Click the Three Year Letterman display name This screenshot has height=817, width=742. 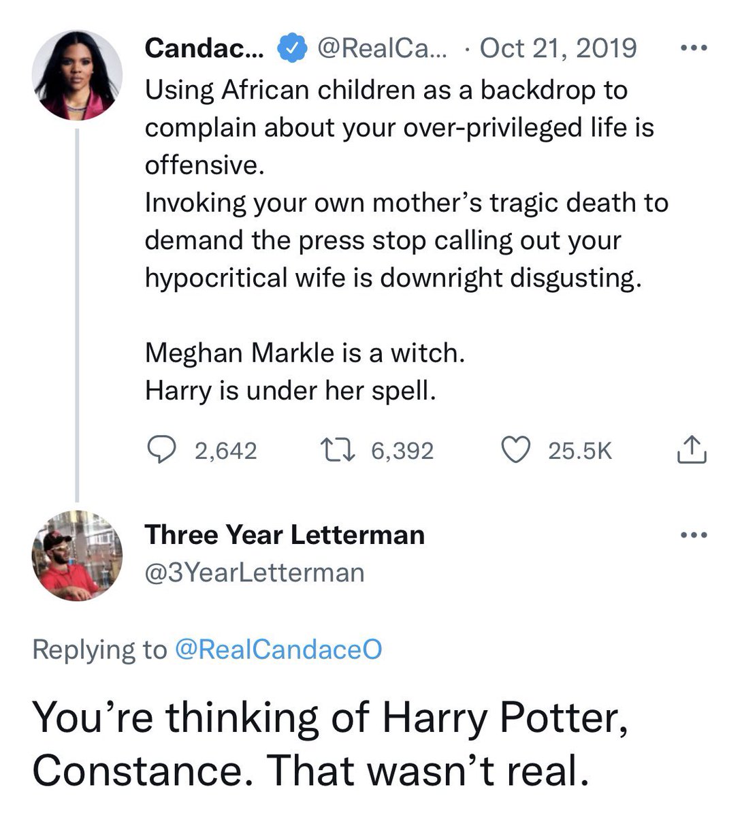[285, 534]
